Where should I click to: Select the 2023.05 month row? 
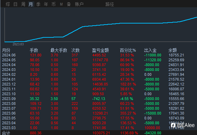(x=93, y=118)
